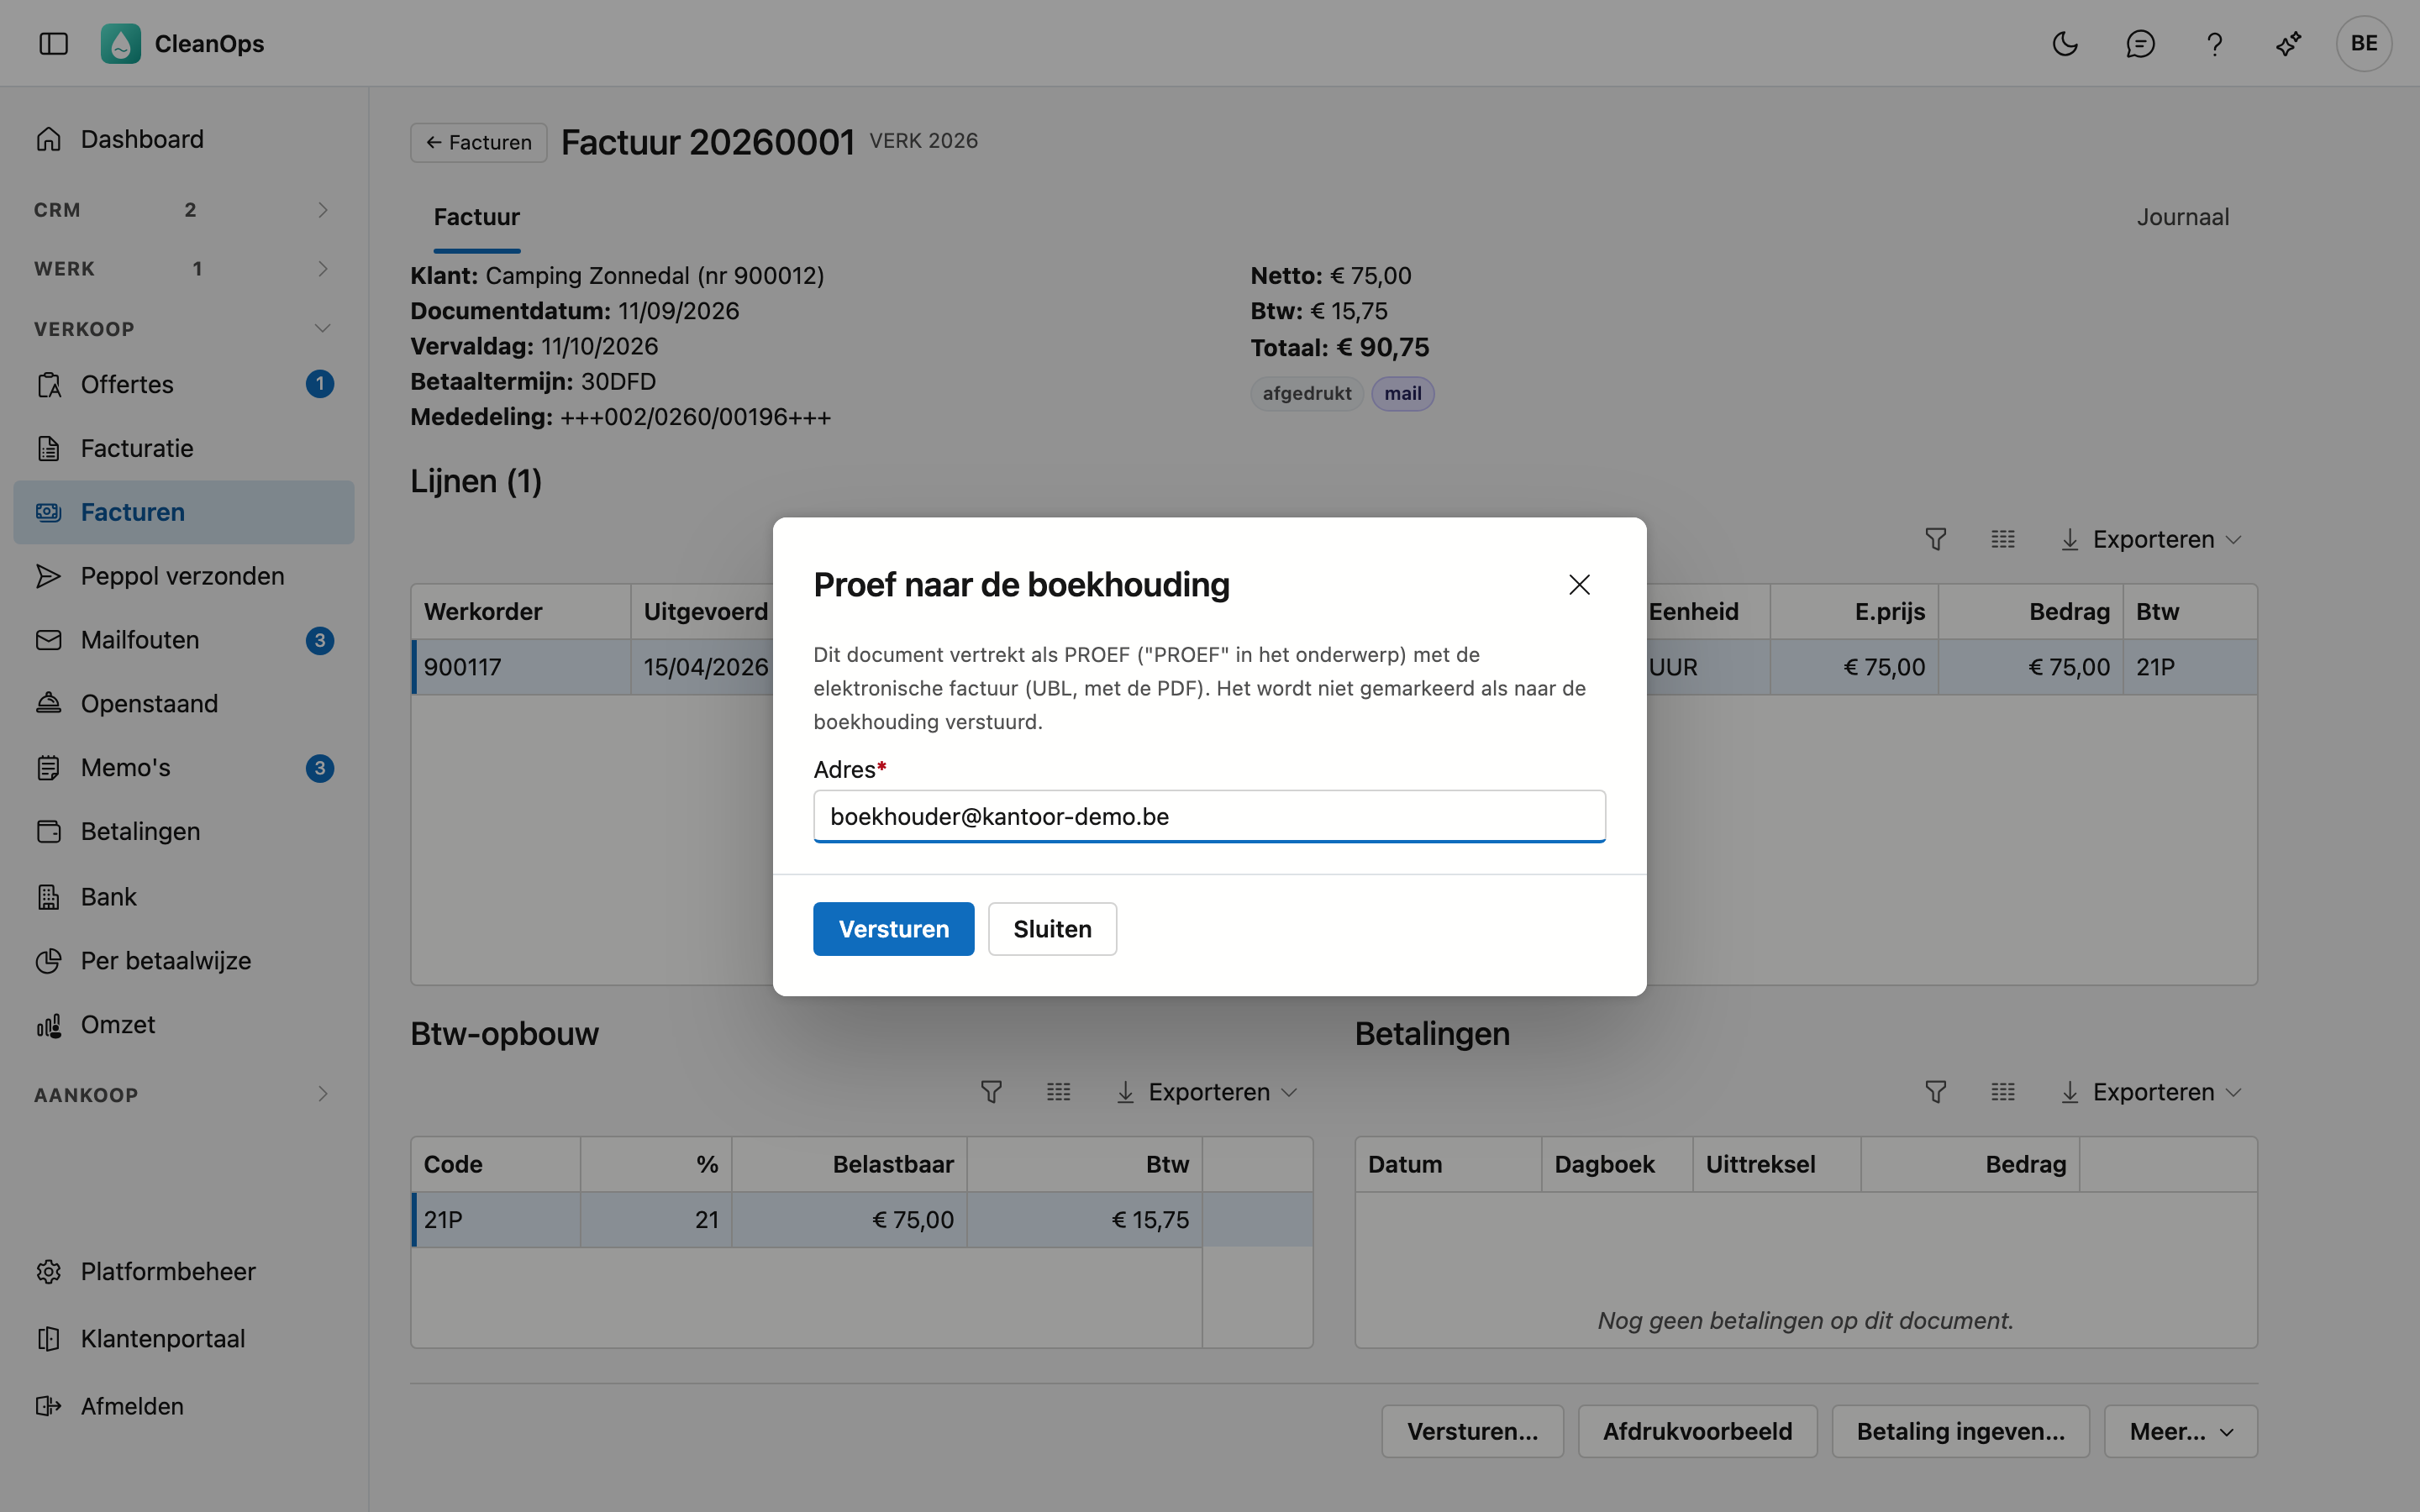2420x1512 pixels.
Task: Open the BE user avatar menu
Action: [2364, 43]
